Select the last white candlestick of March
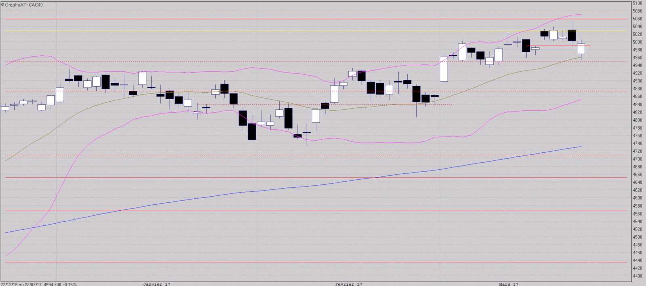Image resolution: width=646 pixels, height=286 pixels. [x=581, y=49]
